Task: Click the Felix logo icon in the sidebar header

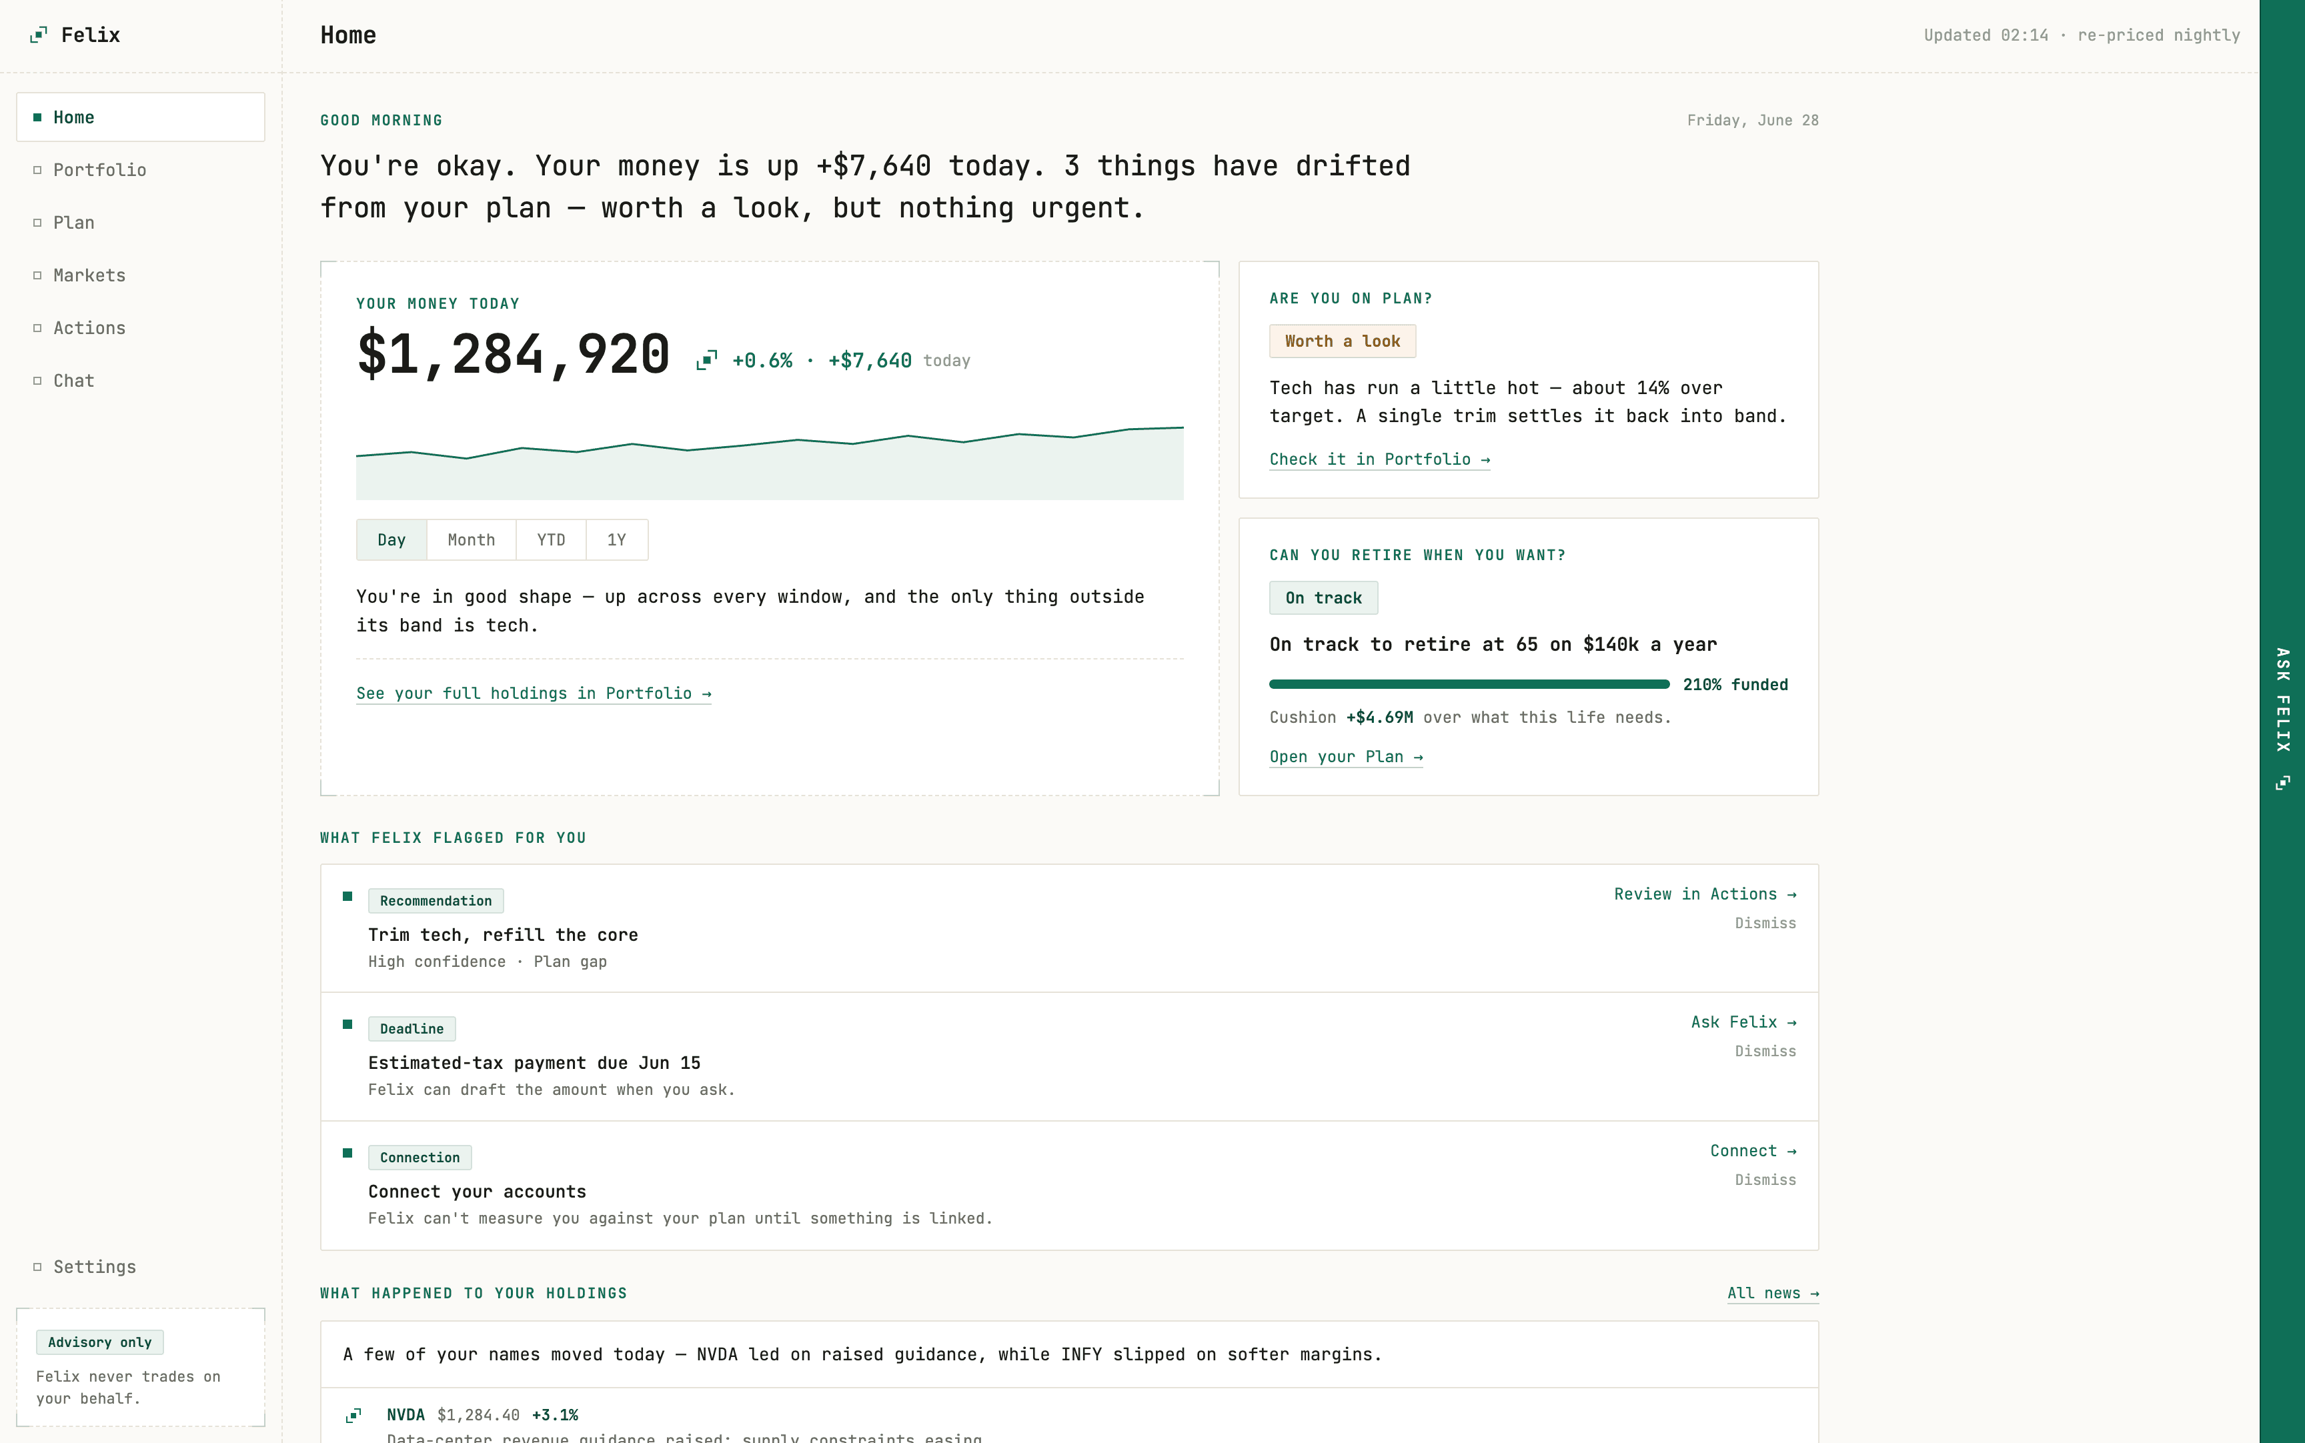Action: pyautogui.click(x=38, y=35)
